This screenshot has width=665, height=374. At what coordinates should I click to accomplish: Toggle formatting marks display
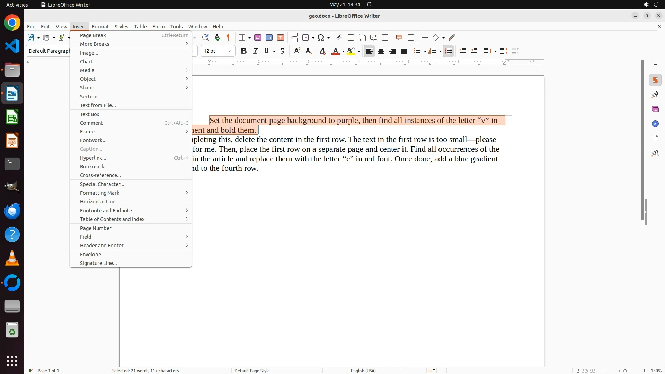pyautogui.click(x=228, y=37)
